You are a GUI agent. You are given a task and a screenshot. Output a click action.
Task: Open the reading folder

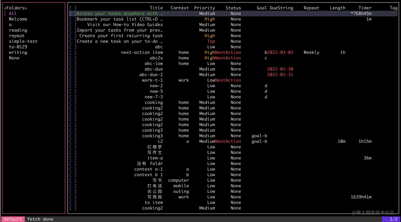[x=18, y=30]
